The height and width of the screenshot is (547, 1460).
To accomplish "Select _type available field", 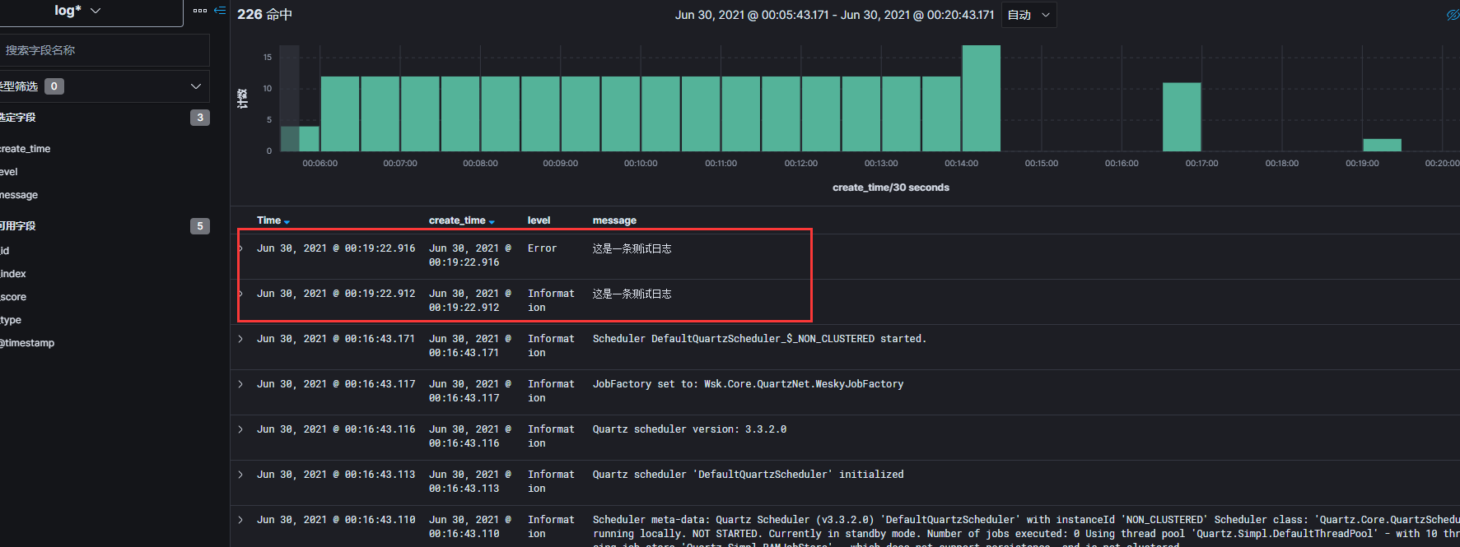I will coord(11,320).
